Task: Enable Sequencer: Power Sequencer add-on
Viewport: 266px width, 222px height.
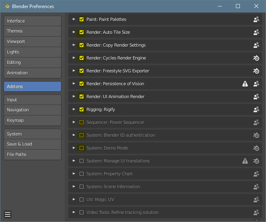Action: (x=82, y=123)
